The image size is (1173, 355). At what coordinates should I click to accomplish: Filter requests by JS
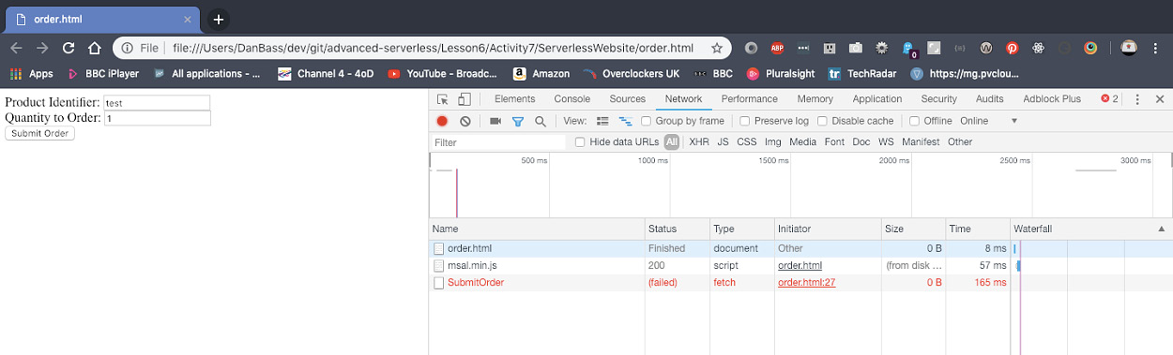(723, 142)
